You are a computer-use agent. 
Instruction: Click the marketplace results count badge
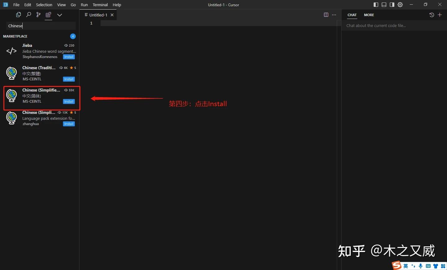[73, 36]
